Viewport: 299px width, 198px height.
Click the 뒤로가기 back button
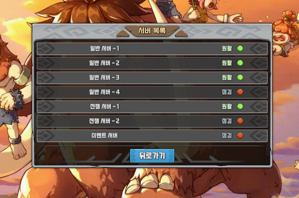click(x=152, y=156)
